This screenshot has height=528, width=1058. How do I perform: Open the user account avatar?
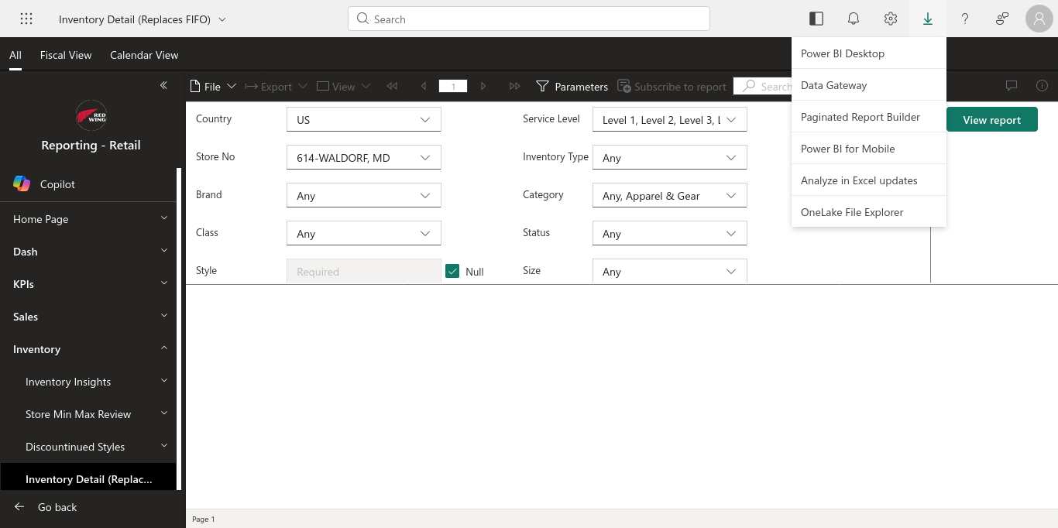tap(1039, 19)
